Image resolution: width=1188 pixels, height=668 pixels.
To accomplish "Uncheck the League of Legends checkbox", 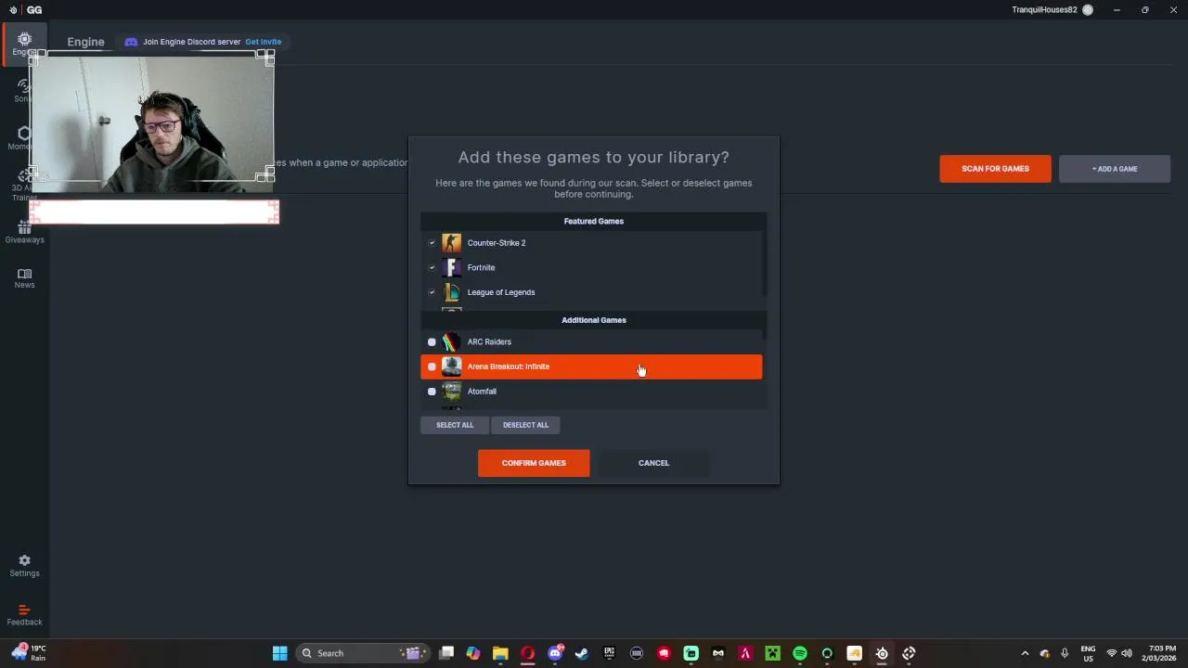I will pyautogui.click(x=432, y=292).
